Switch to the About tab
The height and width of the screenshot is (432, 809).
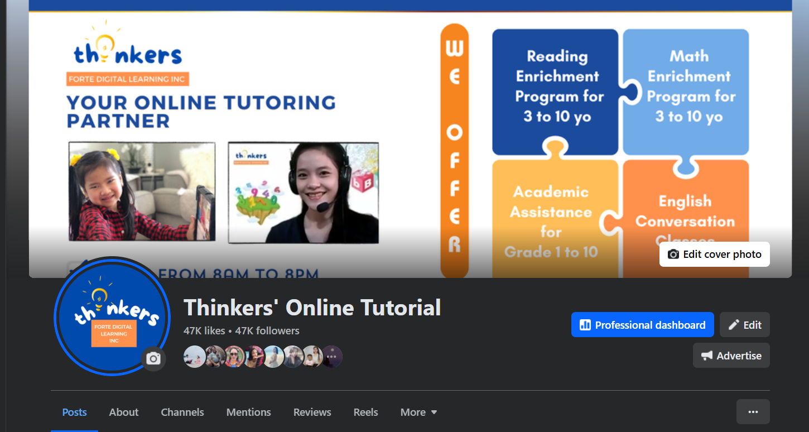(123, 412)
